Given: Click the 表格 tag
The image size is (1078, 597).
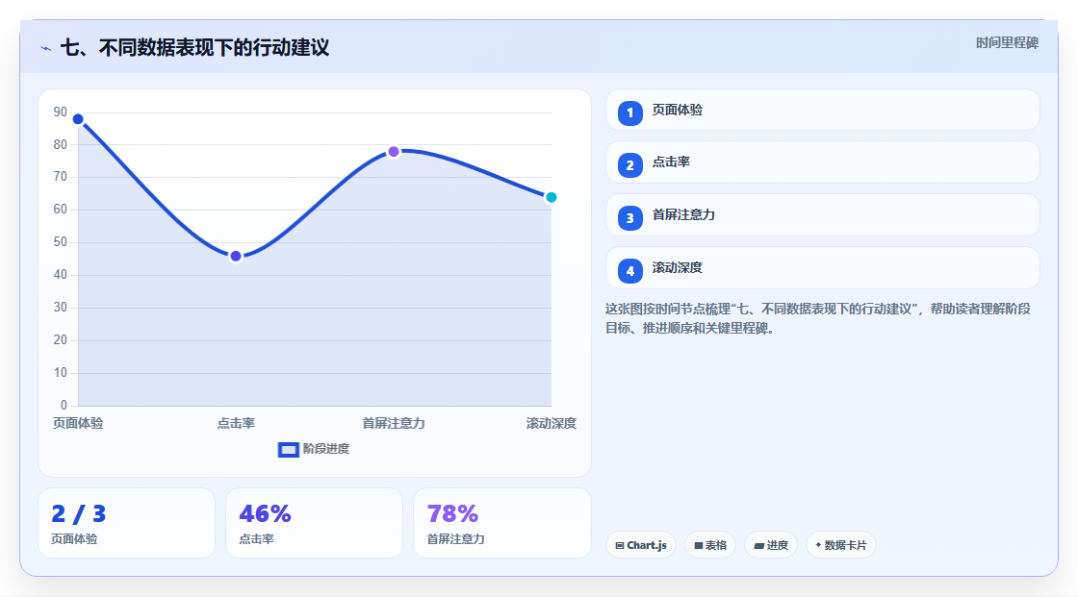Looking at the screenshot, I should (710, 545).
